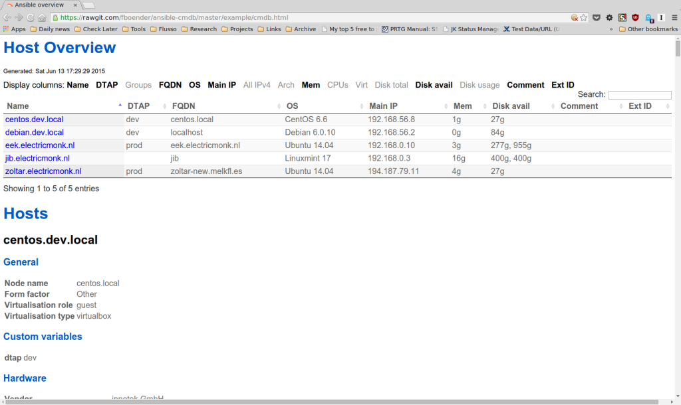Click the browser reload button

pyautogui.click(x=31, y=18)
